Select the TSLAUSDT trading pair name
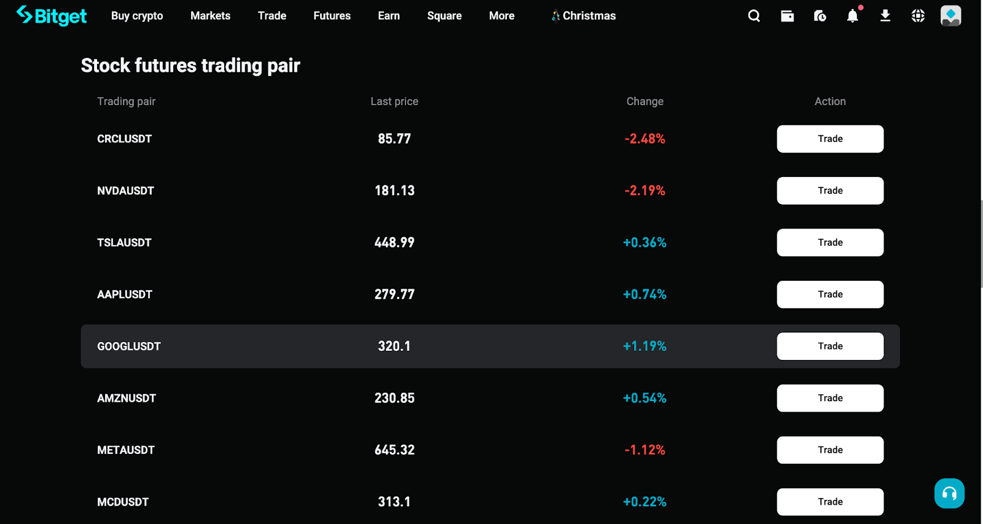 pos(124,243)
